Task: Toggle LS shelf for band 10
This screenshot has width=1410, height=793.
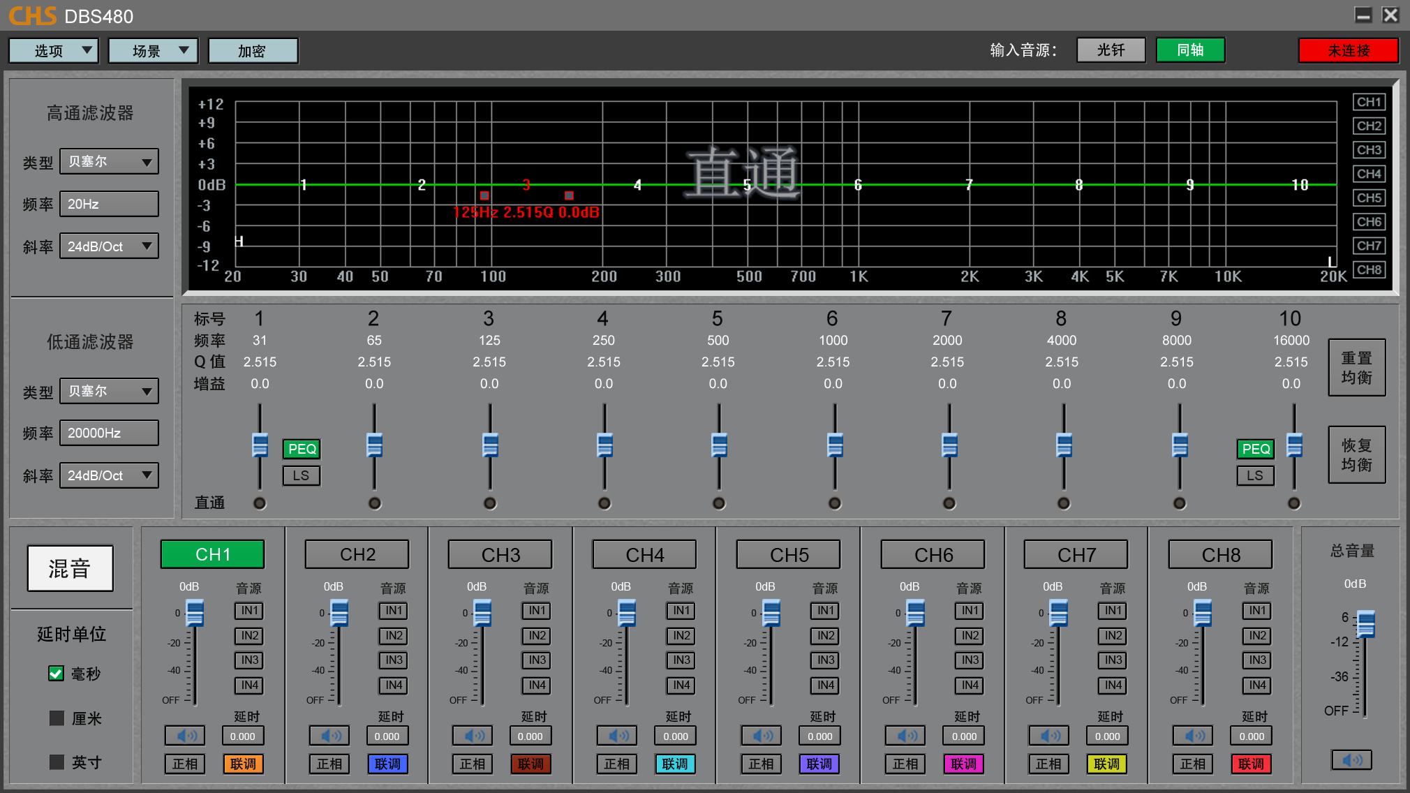Action: click(1256, 475)
